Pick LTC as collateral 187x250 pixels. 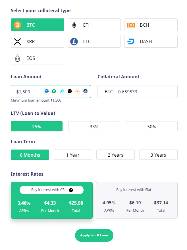point(94,41)
